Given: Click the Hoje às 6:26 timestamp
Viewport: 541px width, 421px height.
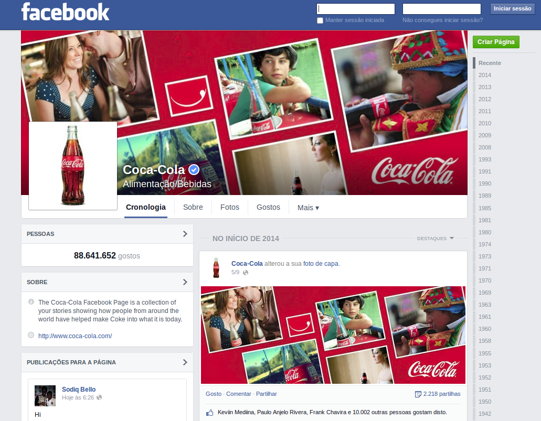Looking at the screenshot, I should [x=78, y=397].
